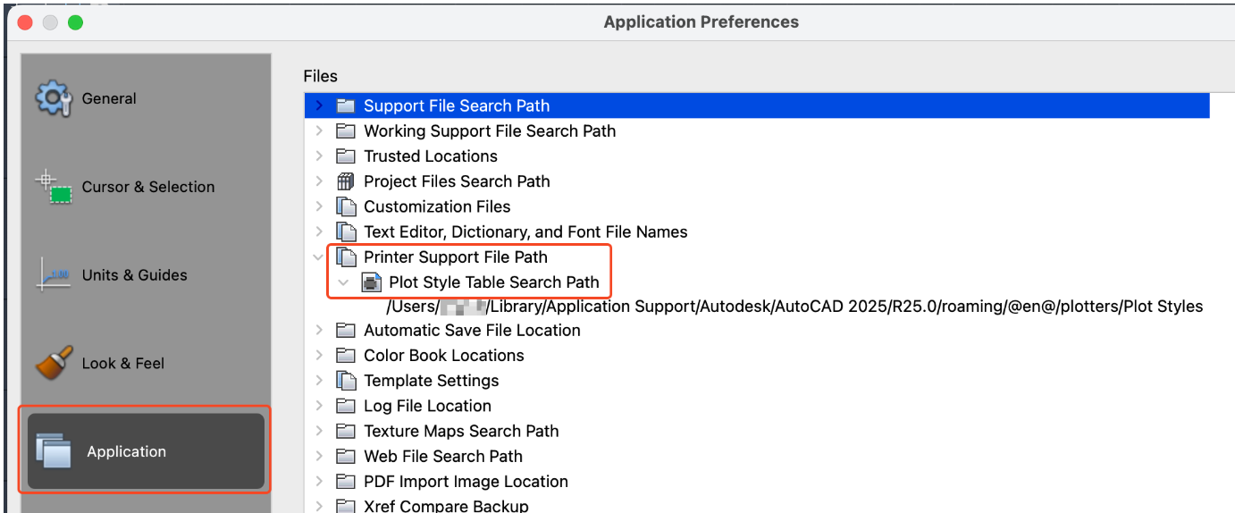
Task: Select Texture Maps Search Path item
Action: click(460, 431)
